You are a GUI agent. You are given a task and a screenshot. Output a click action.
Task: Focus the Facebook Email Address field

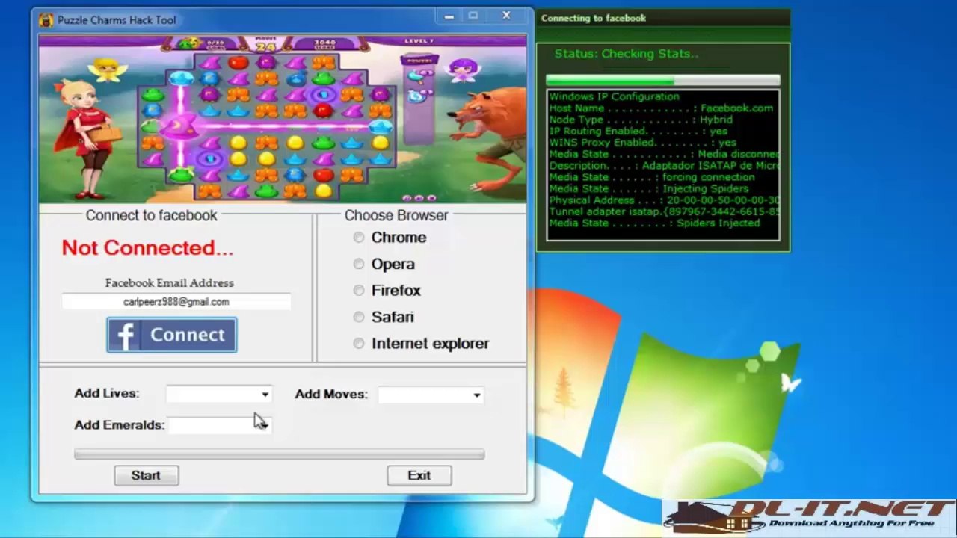pos(176,302)
